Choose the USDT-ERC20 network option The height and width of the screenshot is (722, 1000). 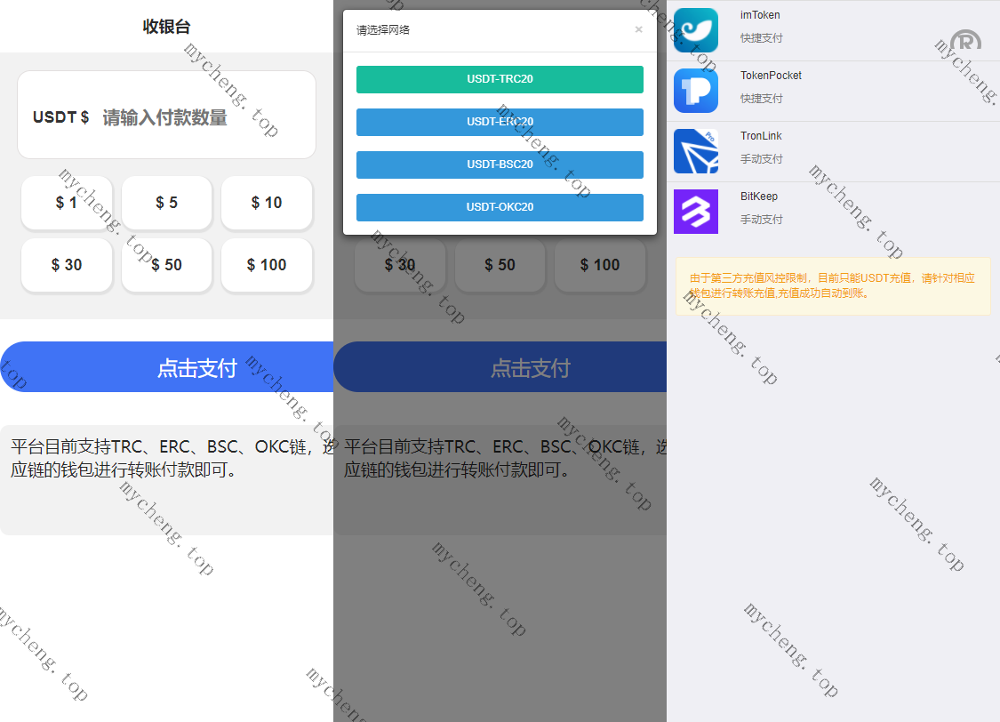500,122
